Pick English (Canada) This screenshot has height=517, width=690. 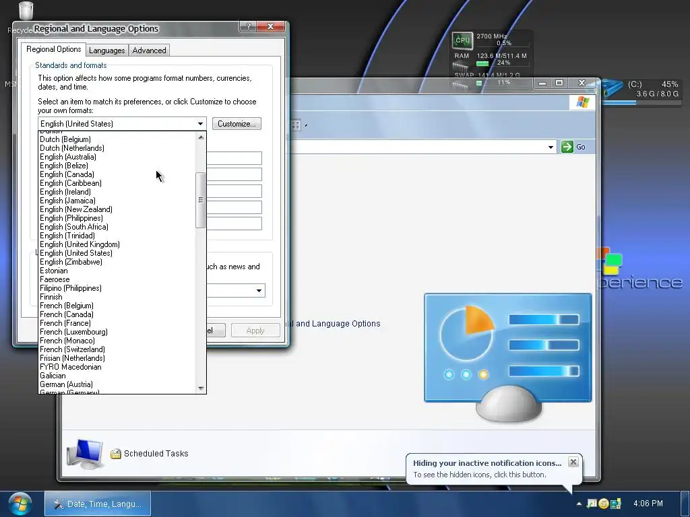(117, 174)
